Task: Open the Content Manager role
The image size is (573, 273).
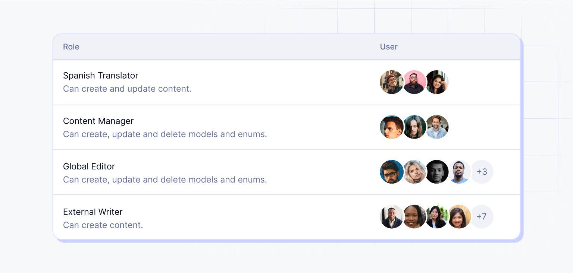Action: tap(98, 121)
